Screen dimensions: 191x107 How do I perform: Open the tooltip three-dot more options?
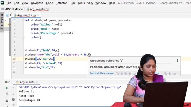pyautogui.click(x=178, y=61)
